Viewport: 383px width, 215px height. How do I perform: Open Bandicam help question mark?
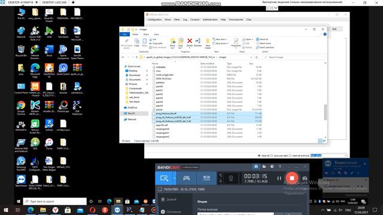(x=280, y=167)
